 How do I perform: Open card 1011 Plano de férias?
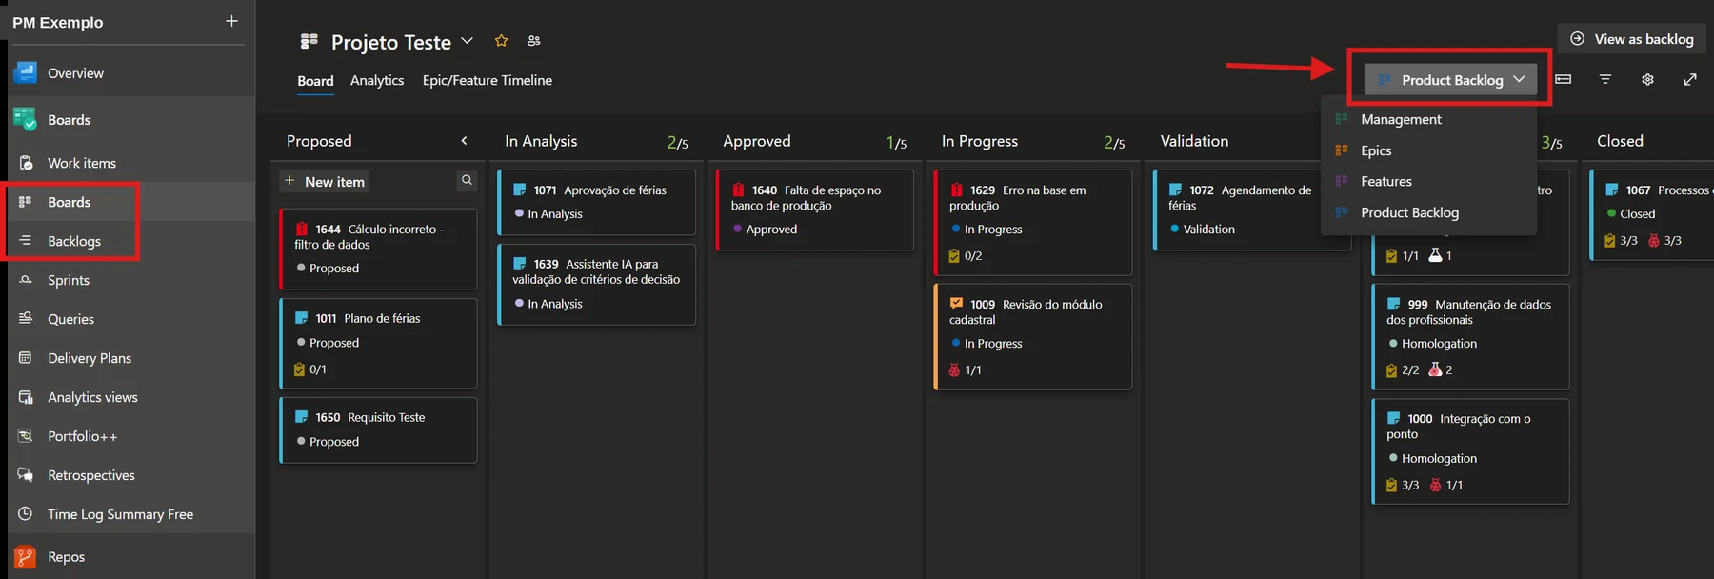(x=377, y=343)
